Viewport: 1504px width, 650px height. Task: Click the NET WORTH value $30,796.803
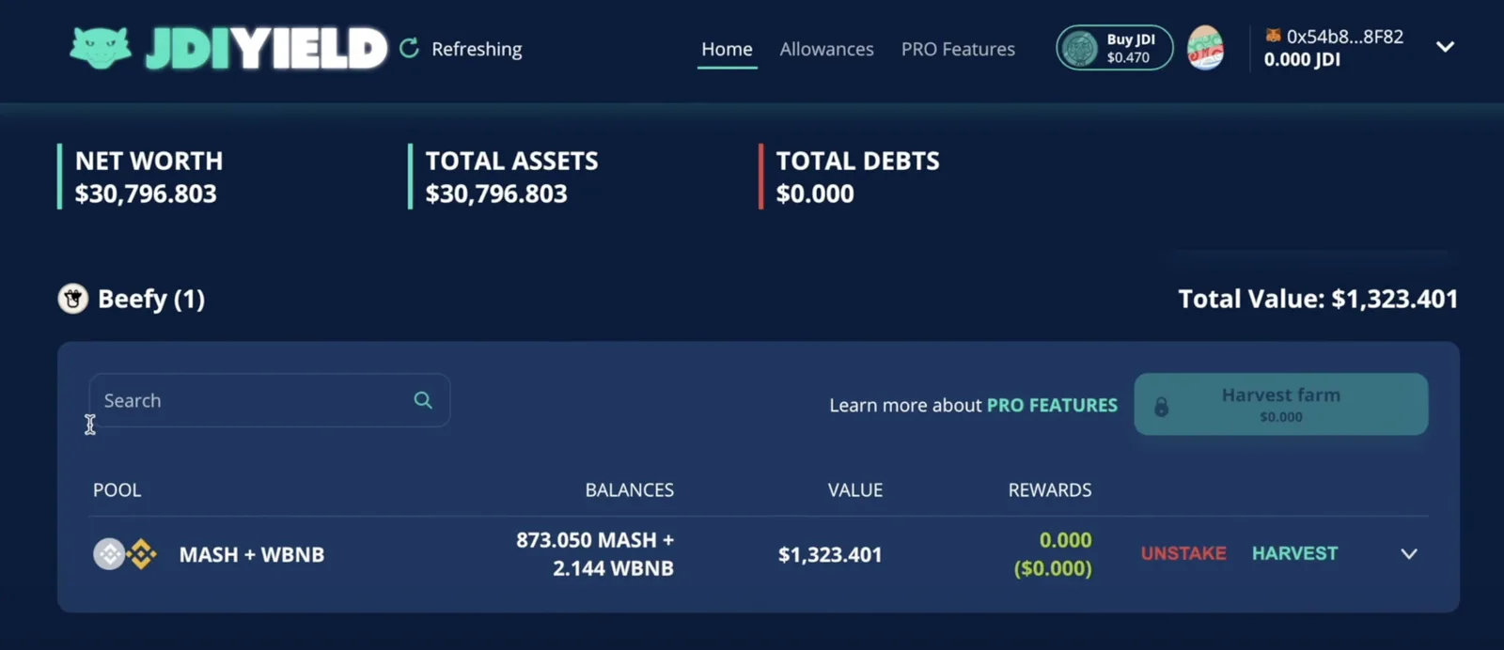coord(146,193)
